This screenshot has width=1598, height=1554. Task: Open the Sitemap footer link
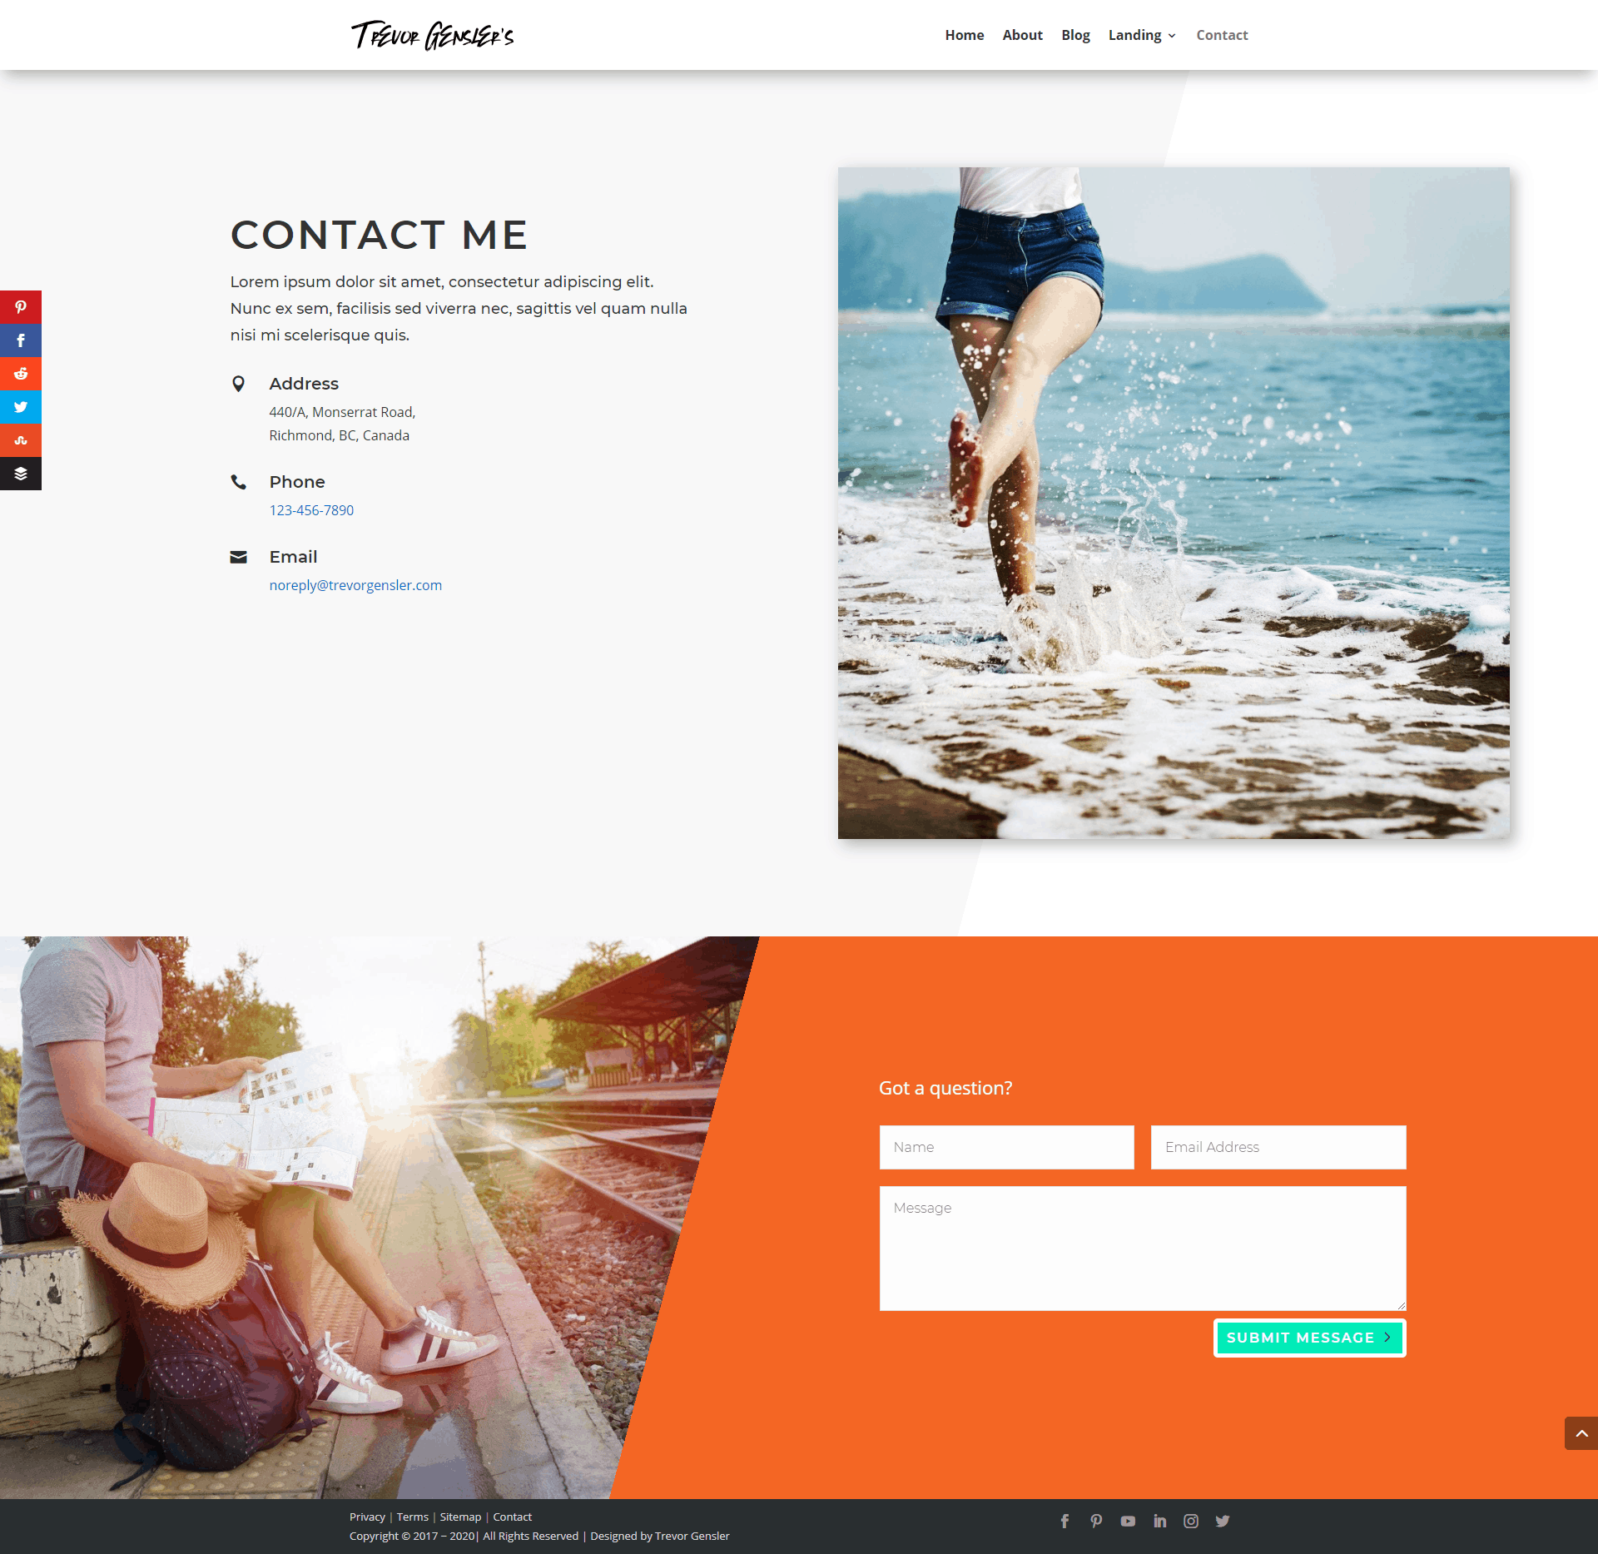pos(460,1517)
